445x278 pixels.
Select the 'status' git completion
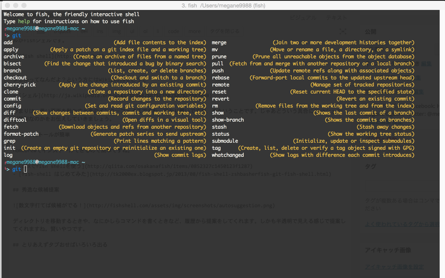click(x=221, y=134)
